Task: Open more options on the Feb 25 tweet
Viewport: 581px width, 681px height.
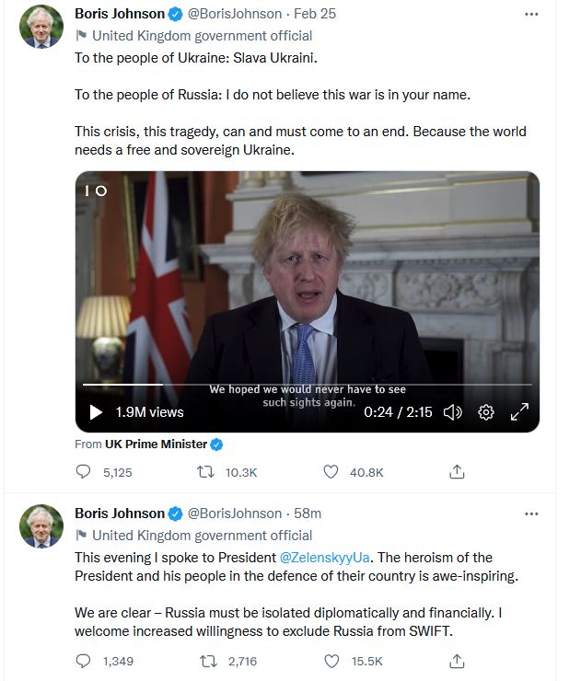Action: tap(531, 15)
